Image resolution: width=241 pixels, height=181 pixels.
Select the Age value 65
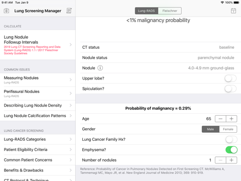(208, 119)
